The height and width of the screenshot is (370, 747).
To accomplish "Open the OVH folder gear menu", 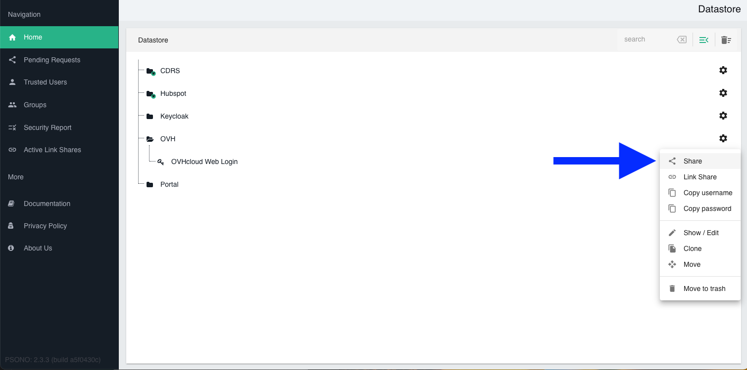I will 723,138.
